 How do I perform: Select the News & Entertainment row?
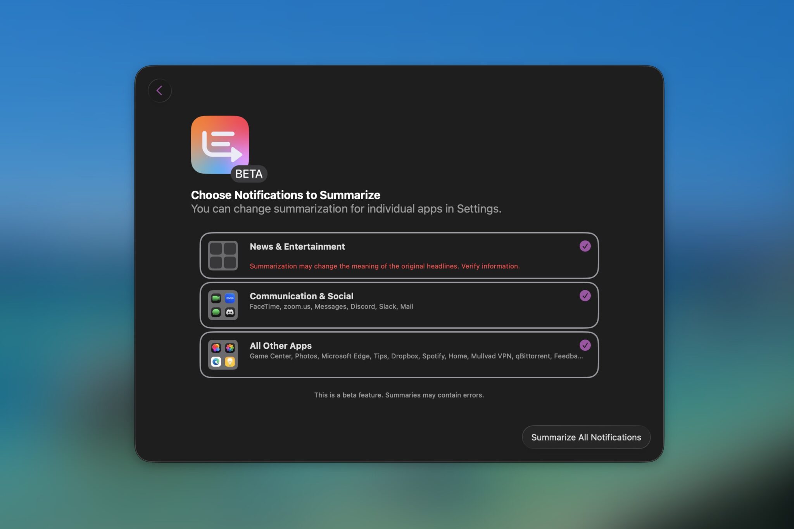pyautogui.click(x=399, y=256)
